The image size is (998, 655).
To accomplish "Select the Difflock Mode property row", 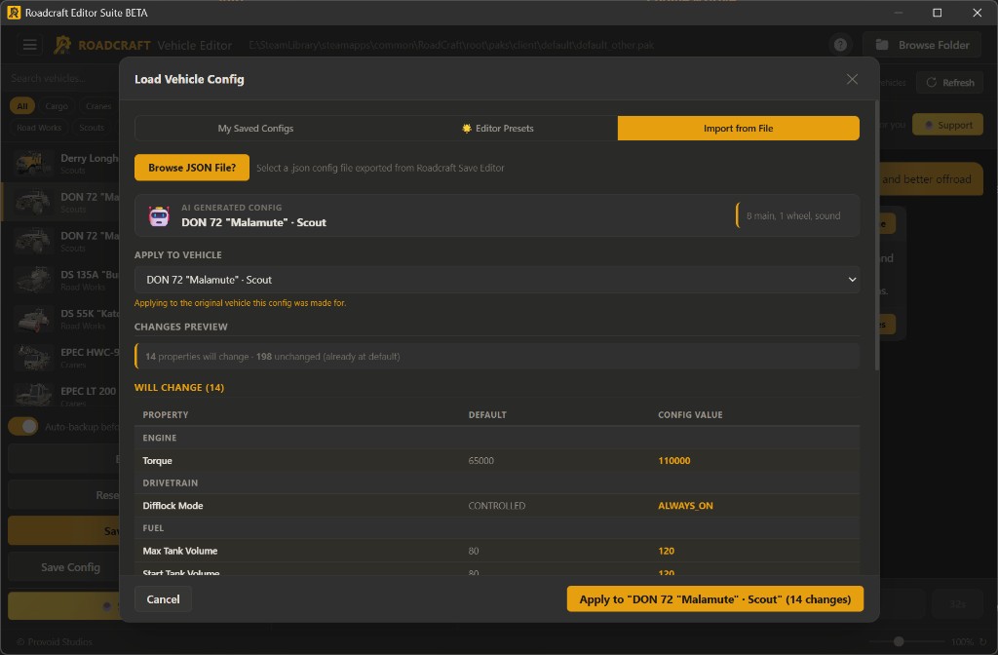I will pyautogui.click(x=496, y=506).
